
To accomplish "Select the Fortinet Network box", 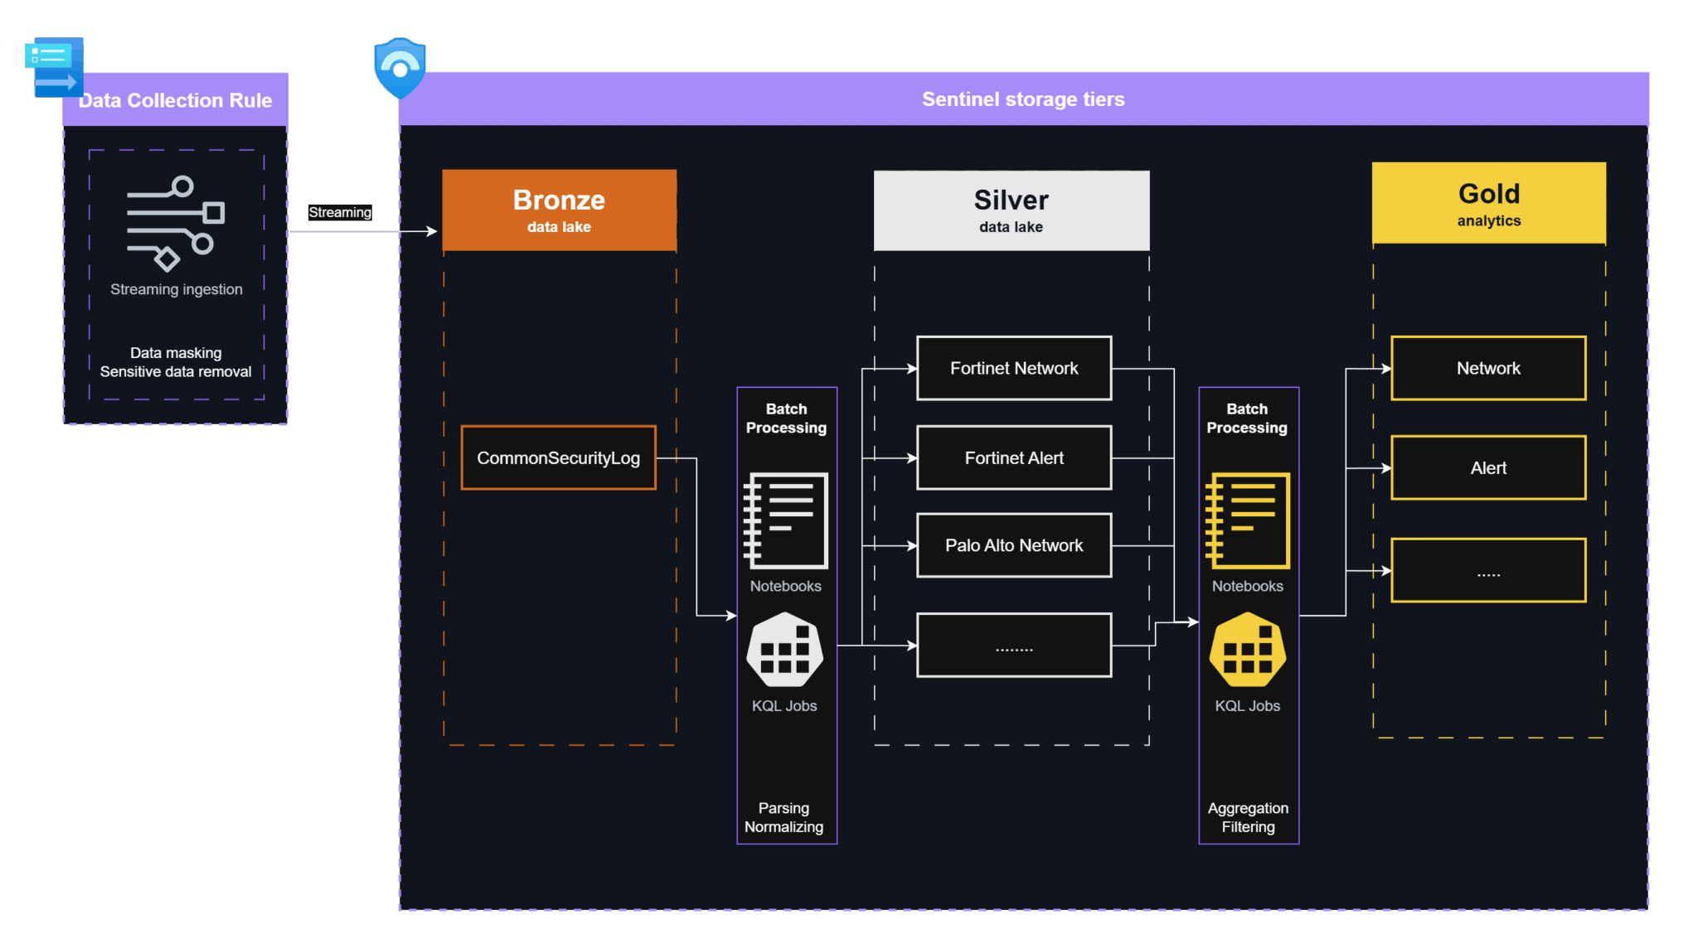I will click(x=1014, y=368).
